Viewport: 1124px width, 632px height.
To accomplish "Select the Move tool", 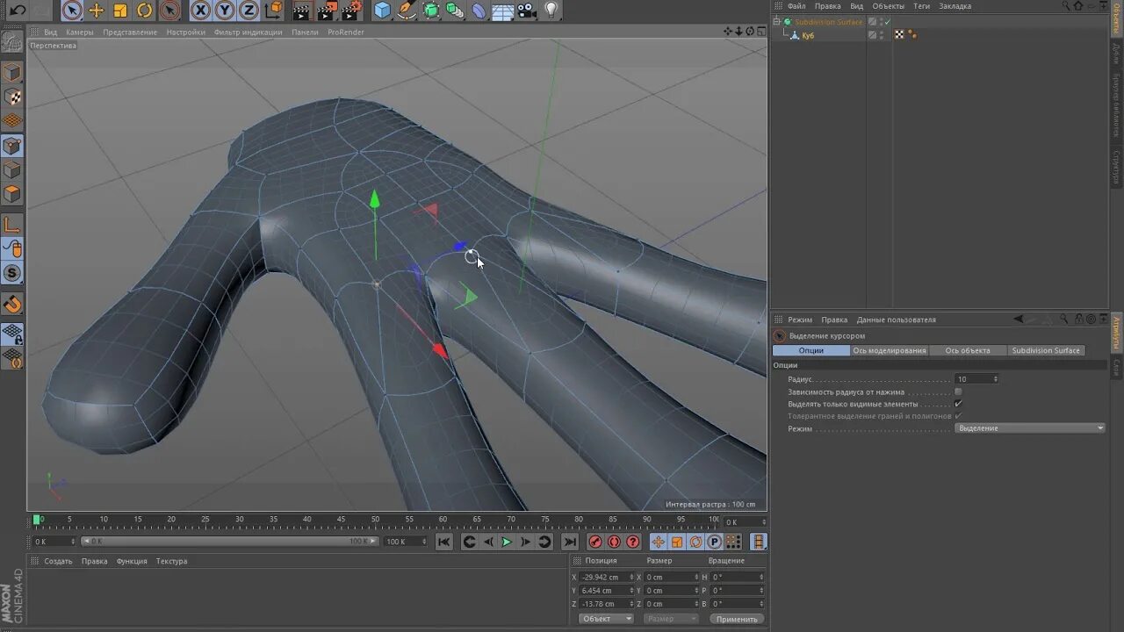I will click(97, 11).
